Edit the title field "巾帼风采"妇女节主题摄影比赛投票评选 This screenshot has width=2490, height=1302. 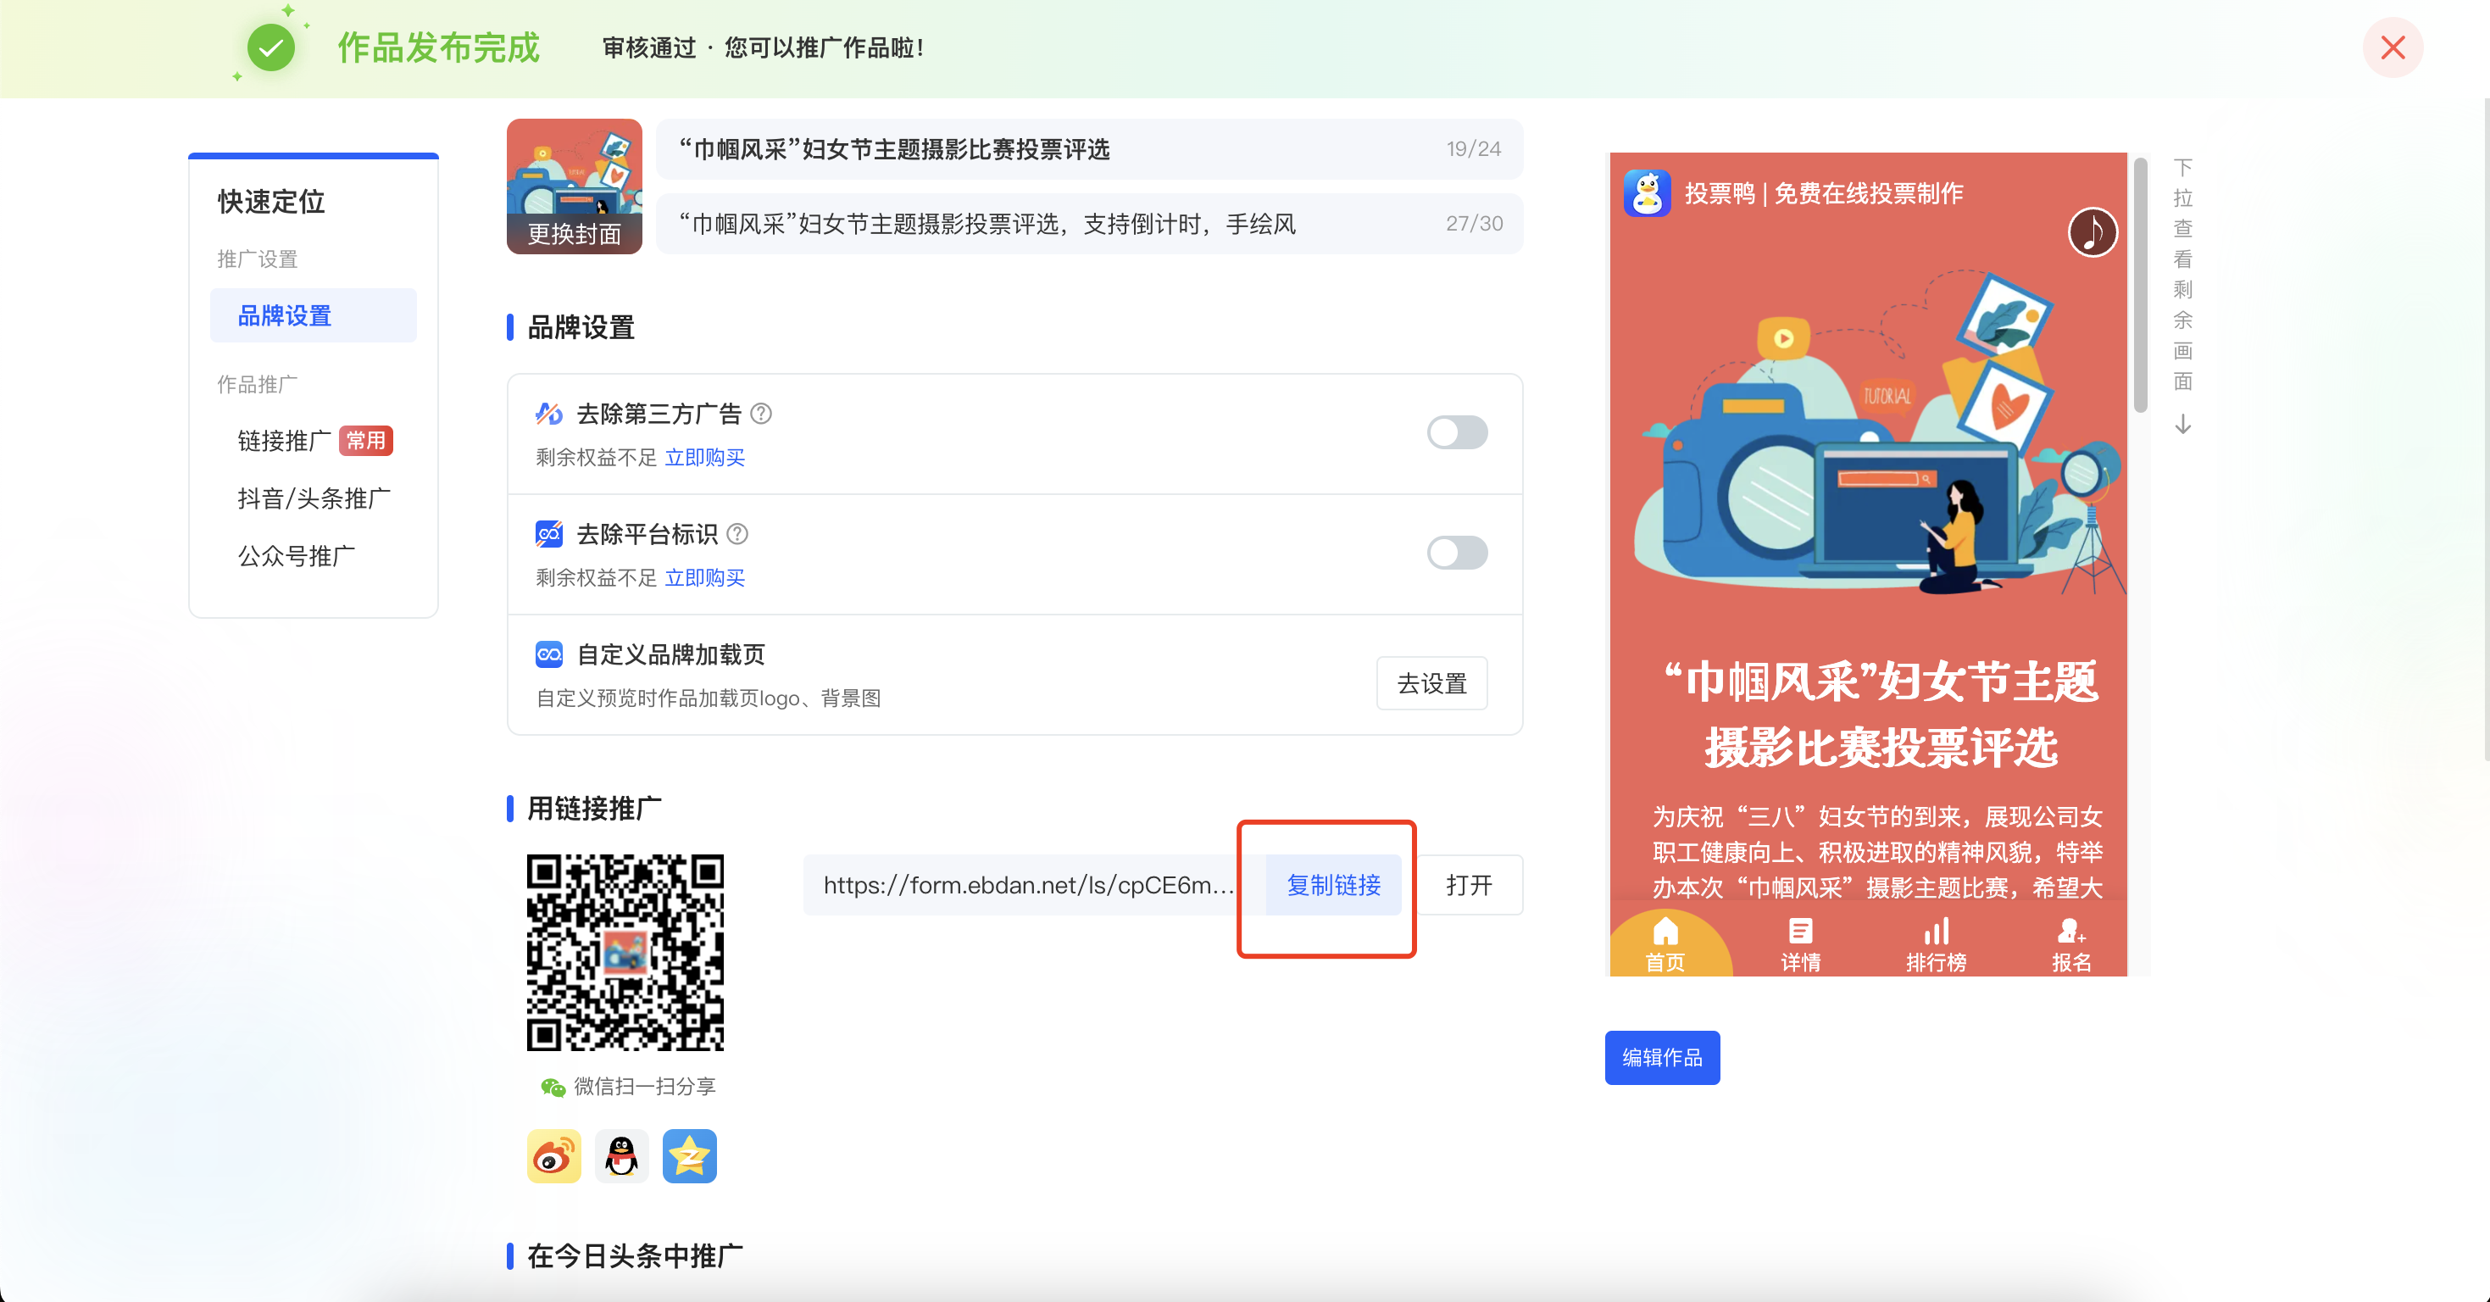coord(1089,150)
